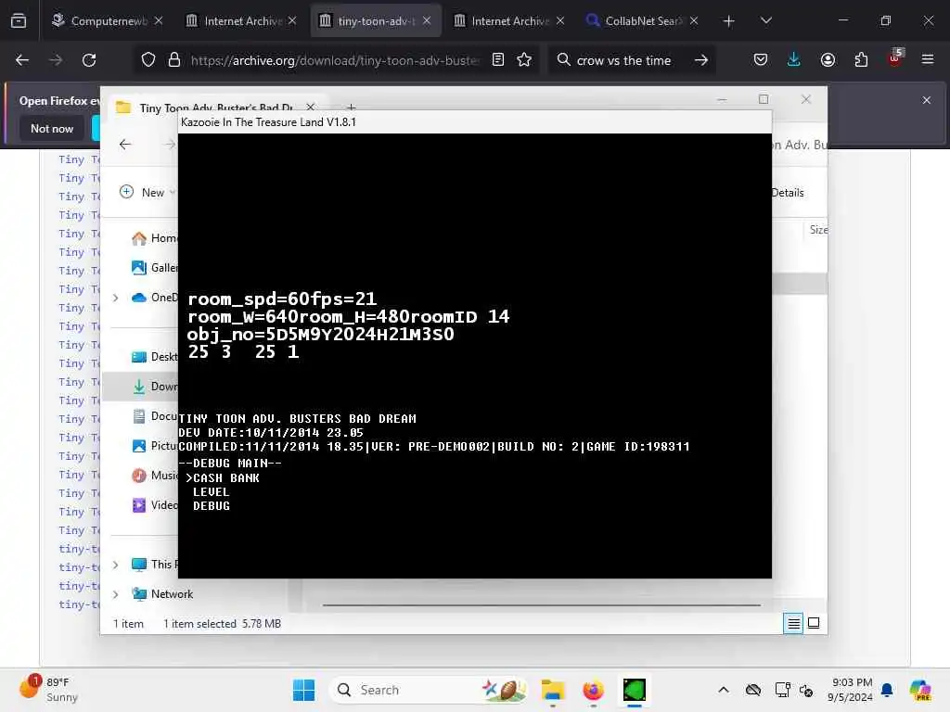Close the Computernewb tab
The width and height of the screenshot is (950, 712).
click(158, 20)
